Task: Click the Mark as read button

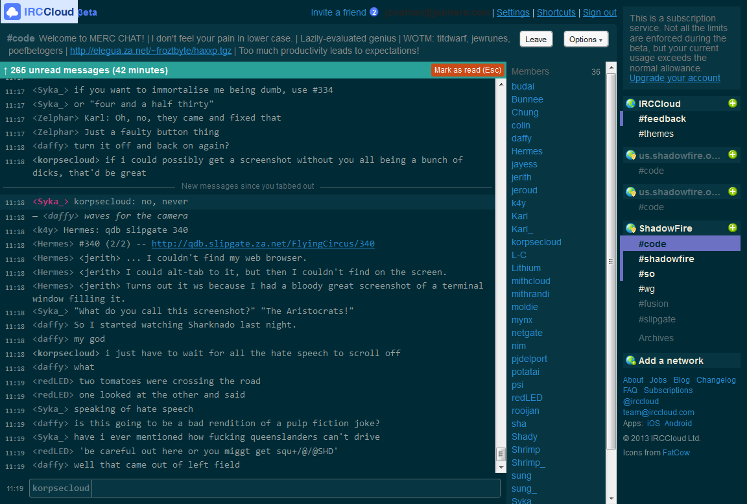Action: click(x=468, y=69)
